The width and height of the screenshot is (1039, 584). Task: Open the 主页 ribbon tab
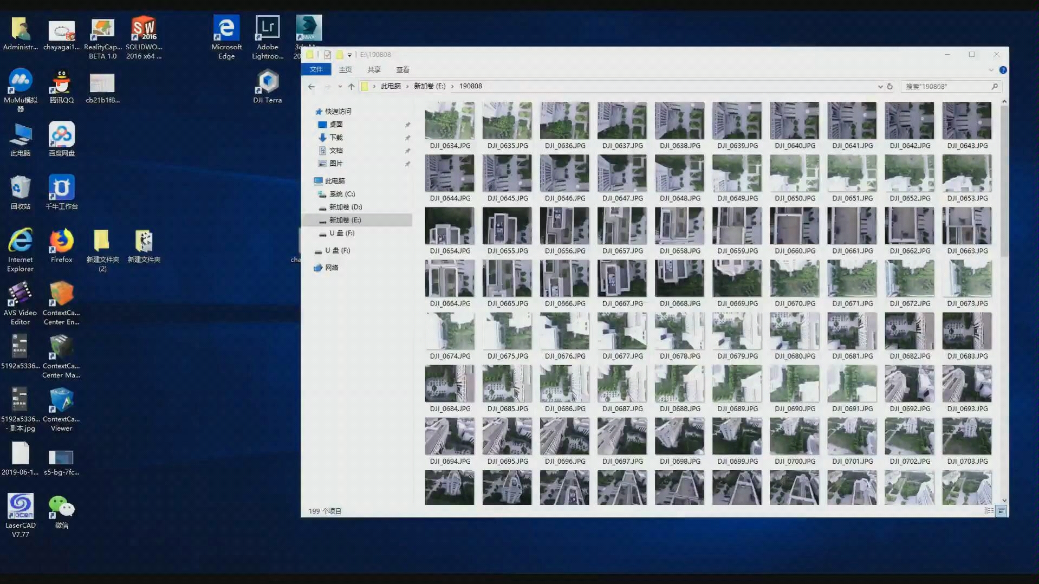tap(345, 69)
